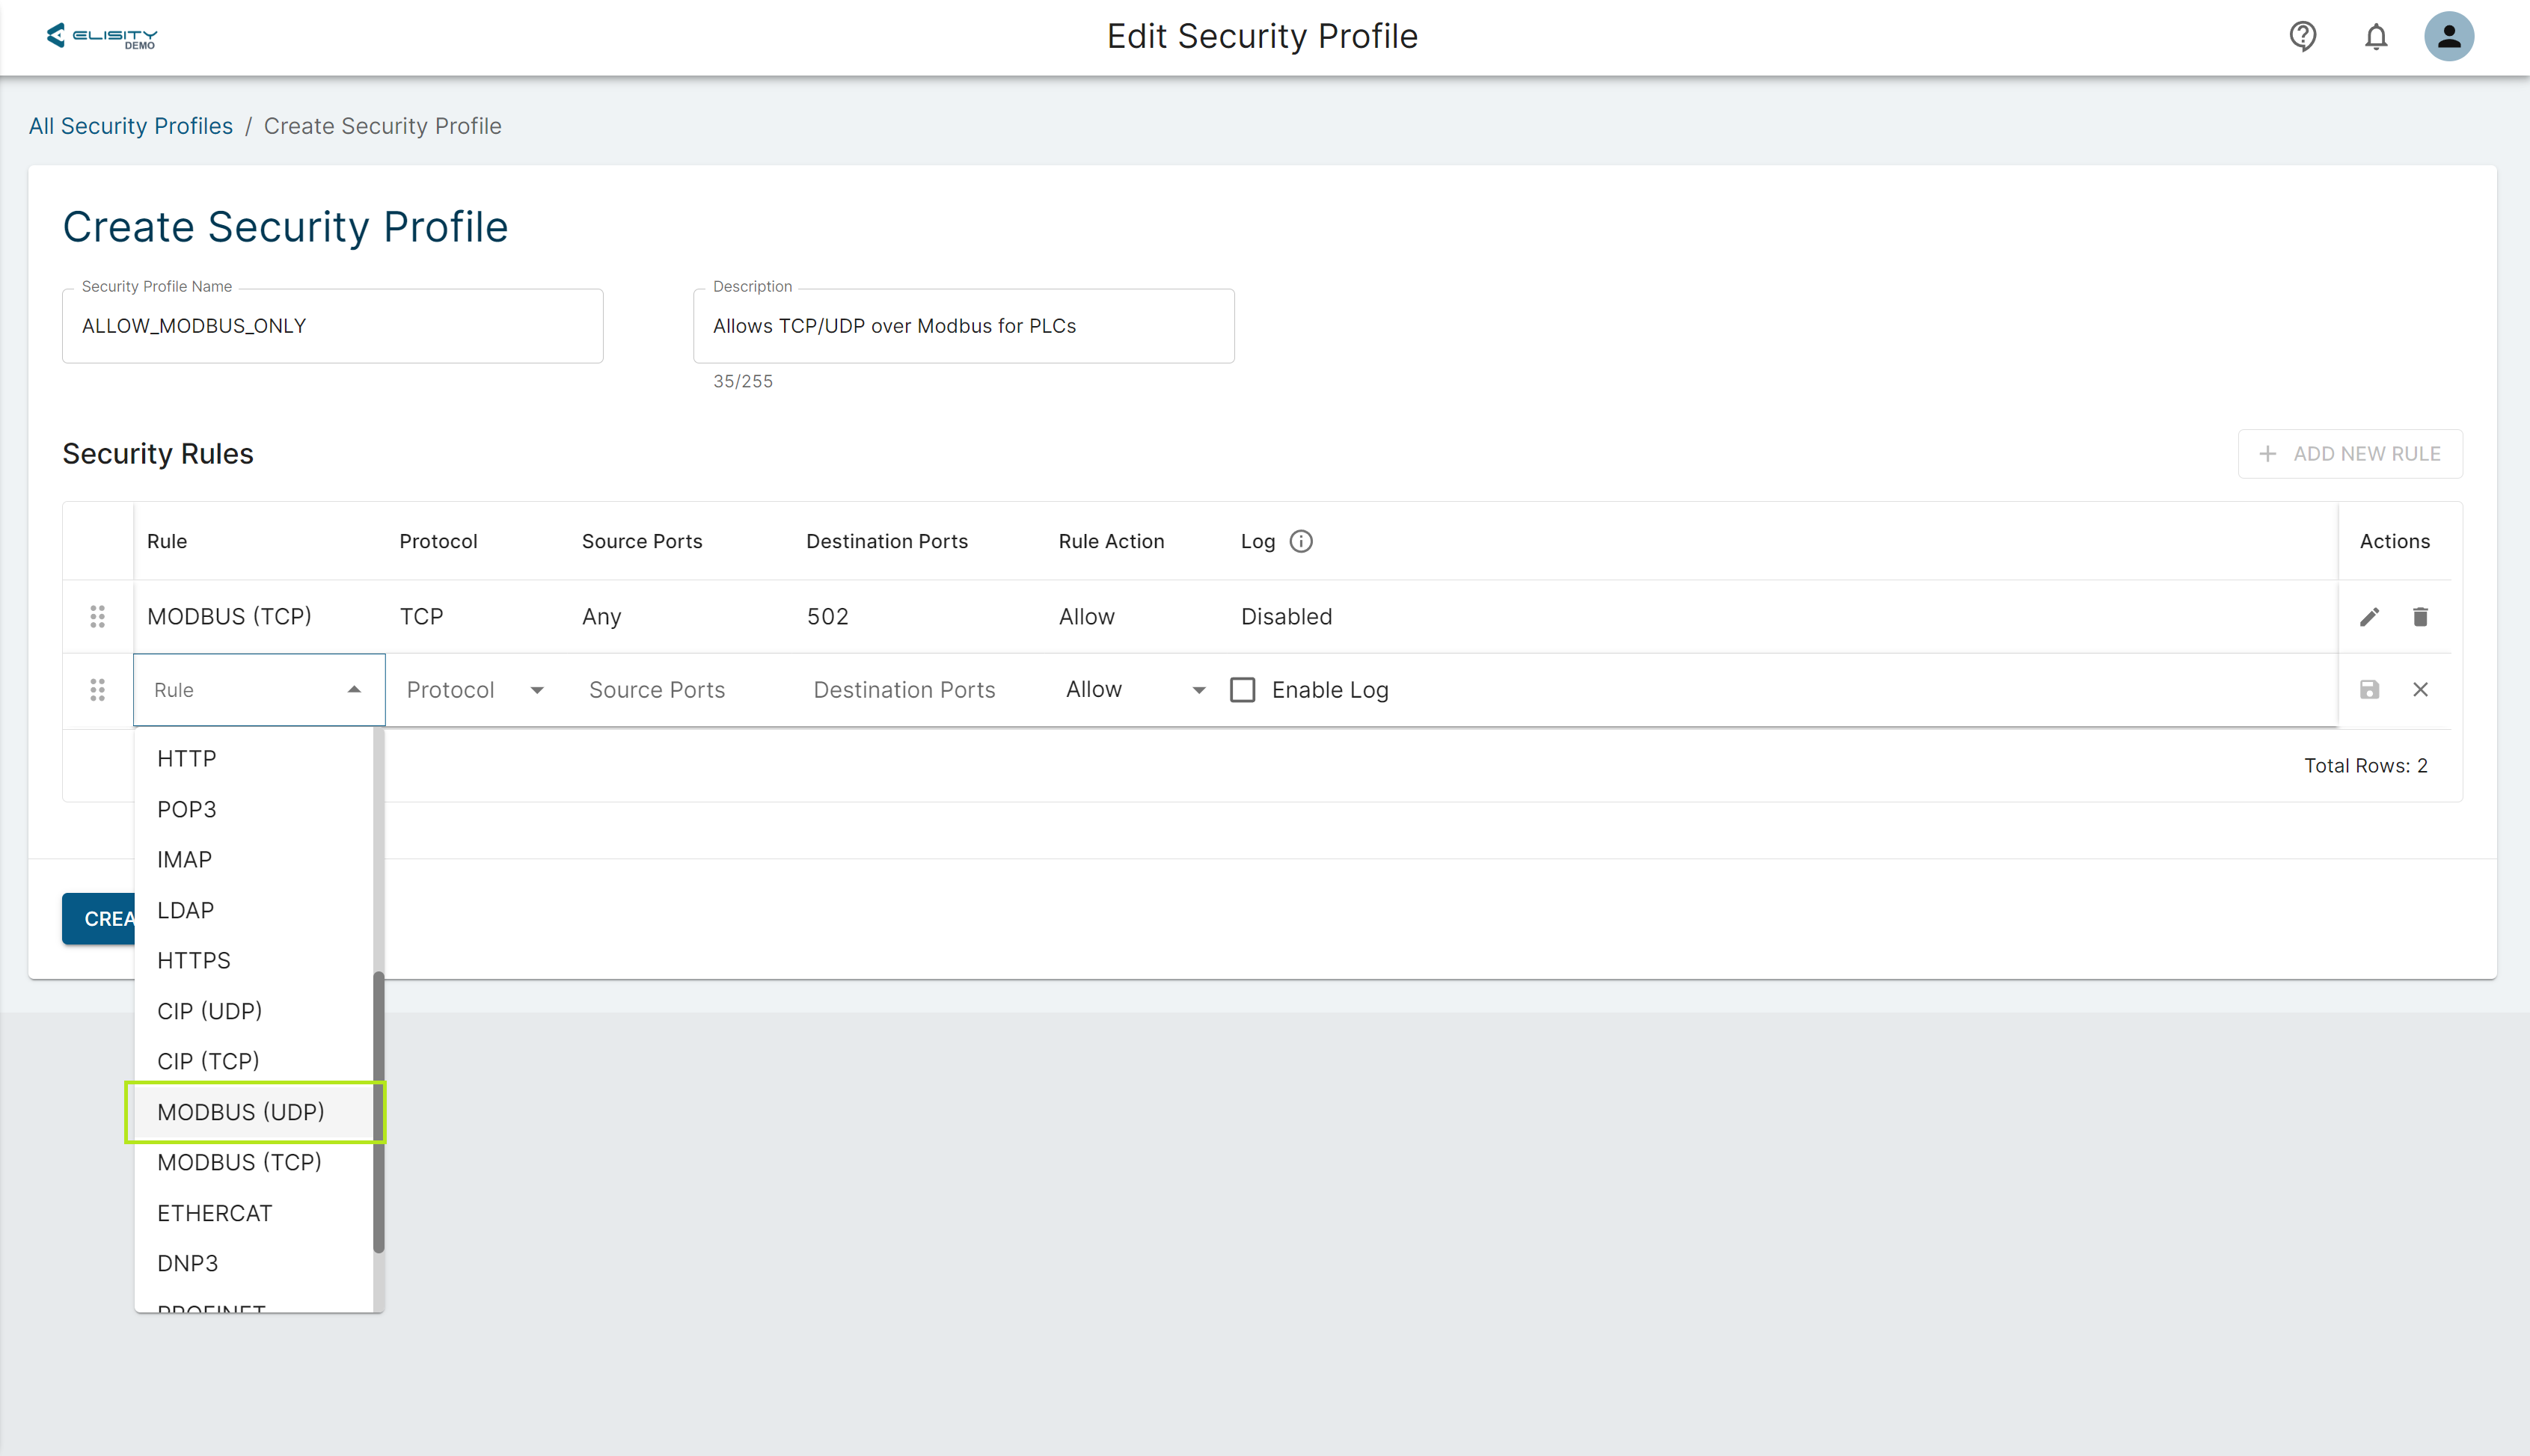Enable the Enable Log checkbox
Viewport: 2530px width, 1456px height.
(1243, 690)
